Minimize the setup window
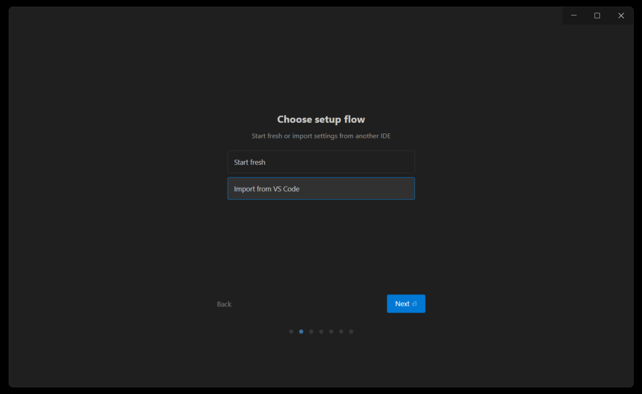The height and width of the screenshot is (394, 642). point(573,16)
